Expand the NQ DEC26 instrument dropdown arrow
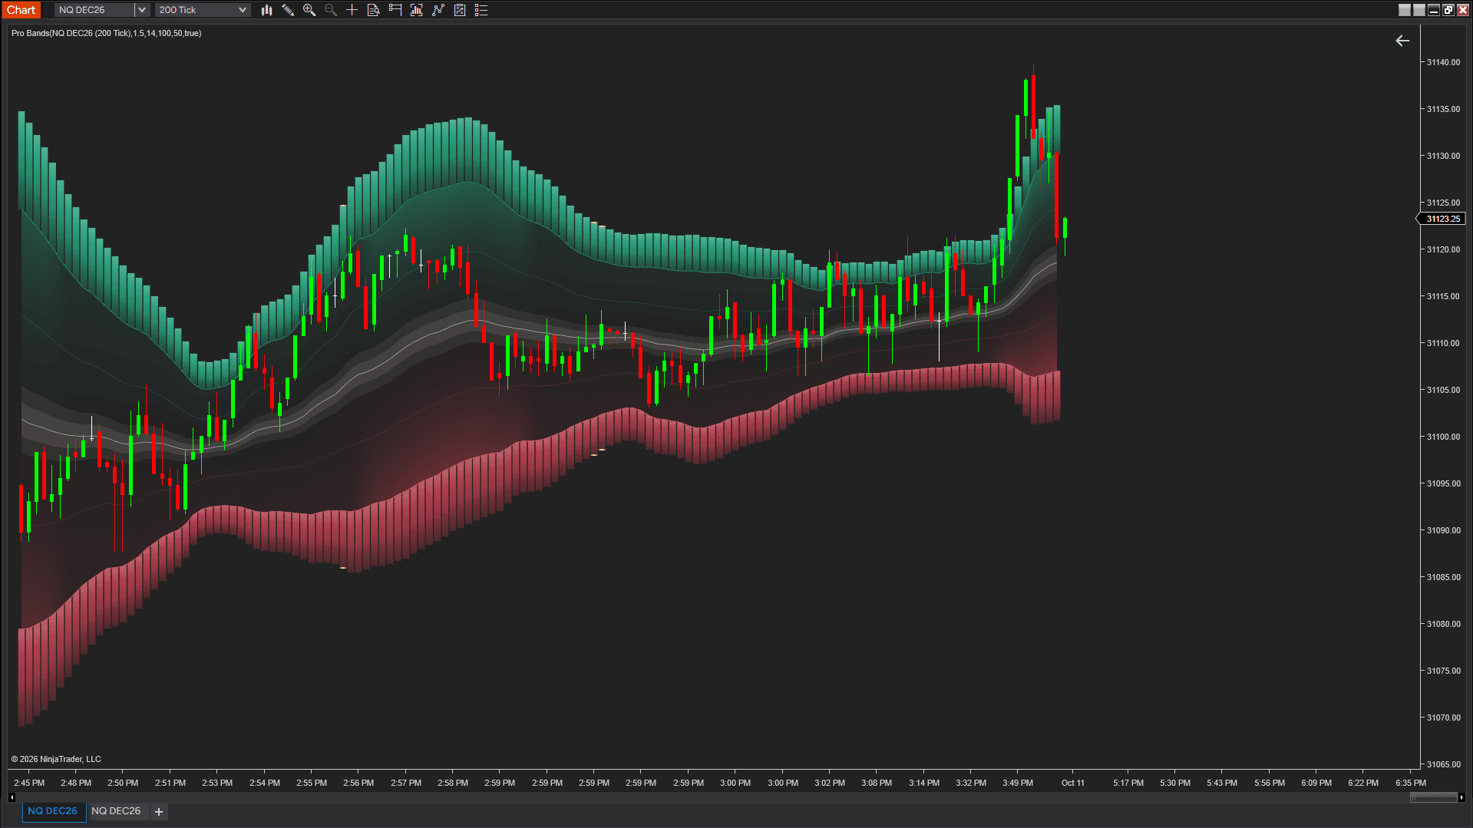 [x=142, y=10]
